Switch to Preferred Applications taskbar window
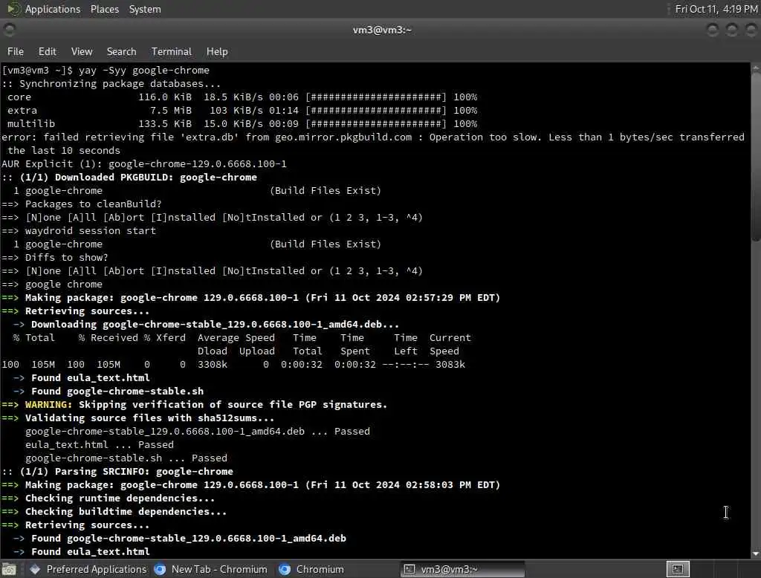 (88, 569)
